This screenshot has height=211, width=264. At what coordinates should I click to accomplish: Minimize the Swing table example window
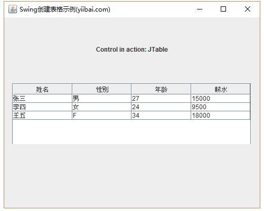[x=200, y=9]
